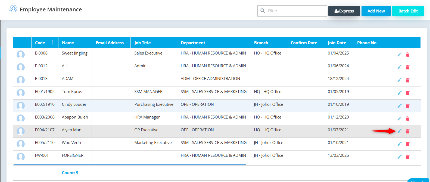Click job title OP Executive
Image resolution: width=430 pixels, height=182 pixels.
tap(146, 130)
